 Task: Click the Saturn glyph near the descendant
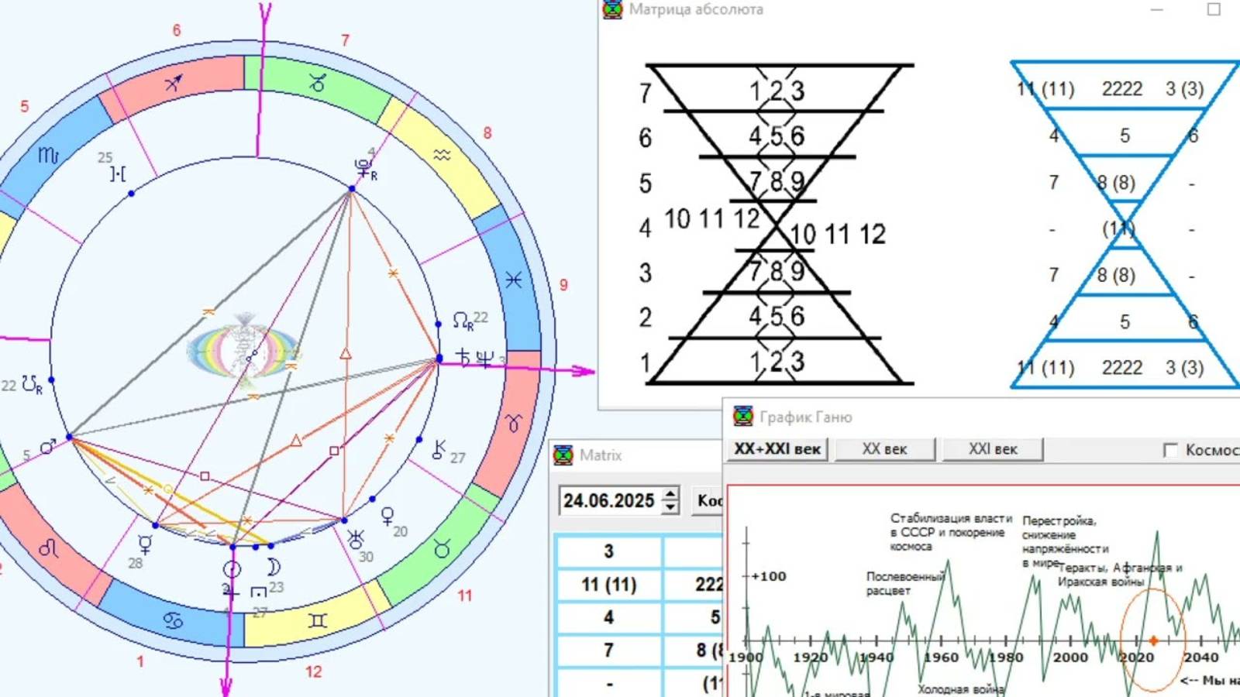[463, 356]
